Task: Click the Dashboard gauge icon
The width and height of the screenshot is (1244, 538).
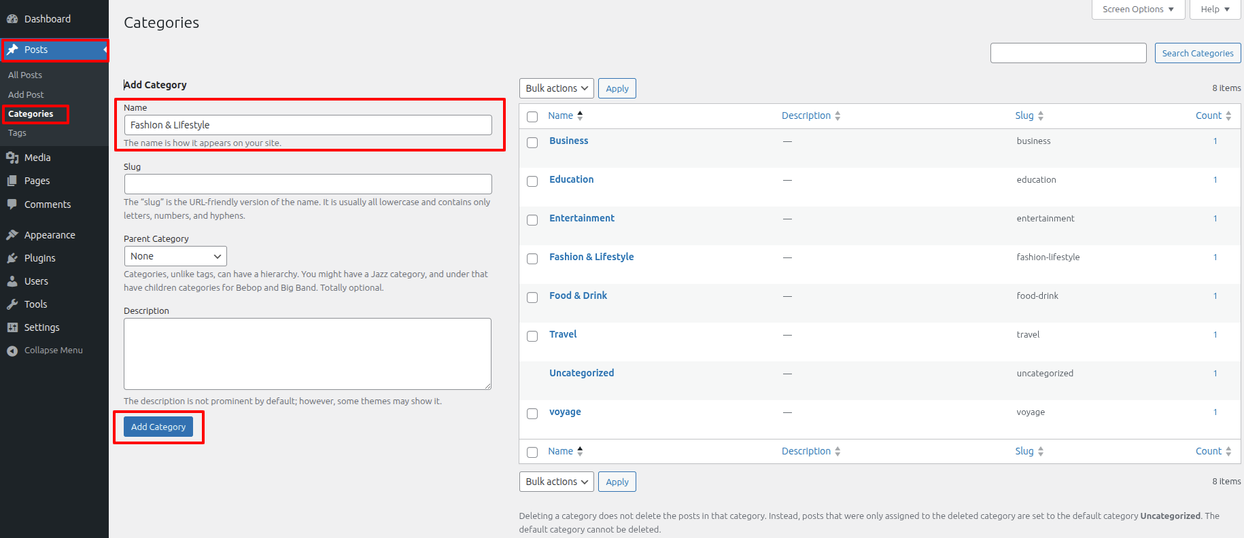Action: tap(12, 19)
